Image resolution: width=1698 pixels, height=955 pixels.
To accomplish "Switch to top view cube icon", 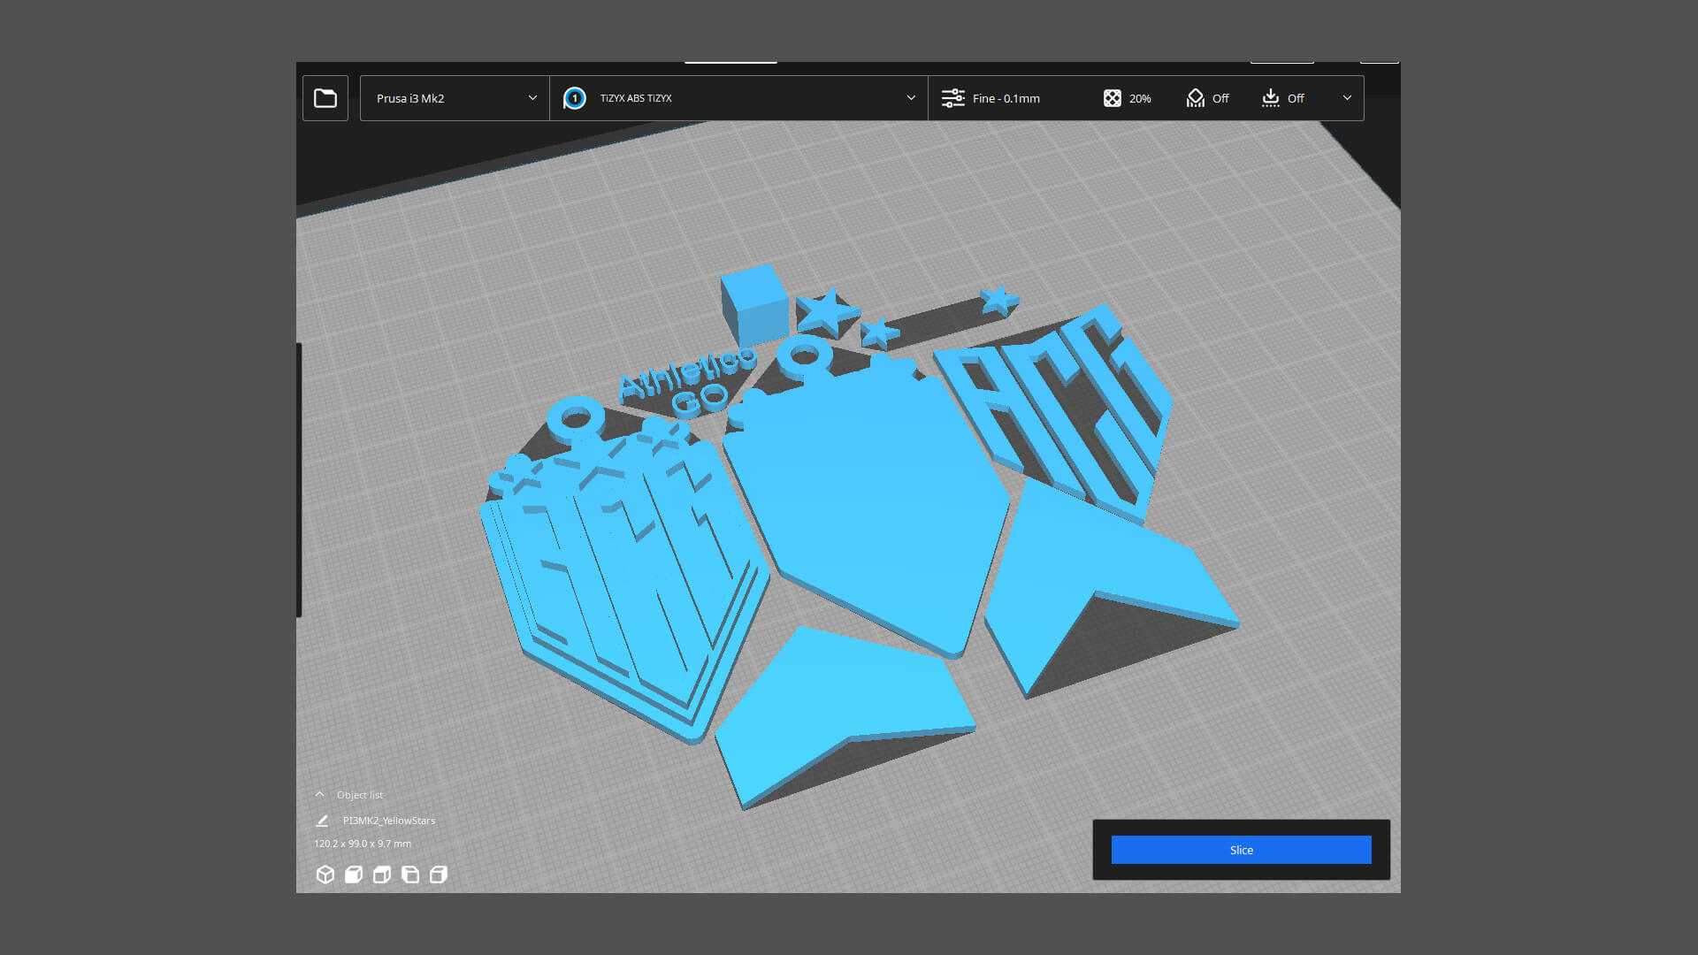I will [x=382, y=875].
